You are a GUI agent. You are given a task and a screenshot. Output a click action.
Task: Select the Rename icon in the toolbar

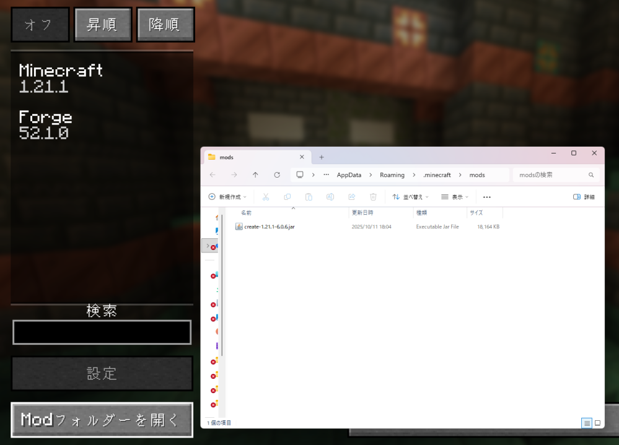pos(330,196)
